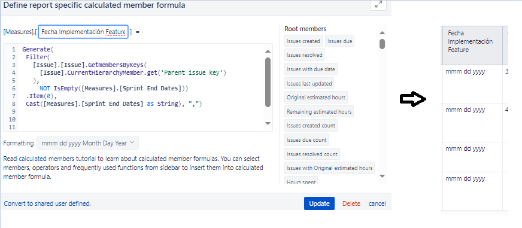The width and height of the screenshot is (522, 228).
Task: Click the cancel link
Action: tap(377, 203)
